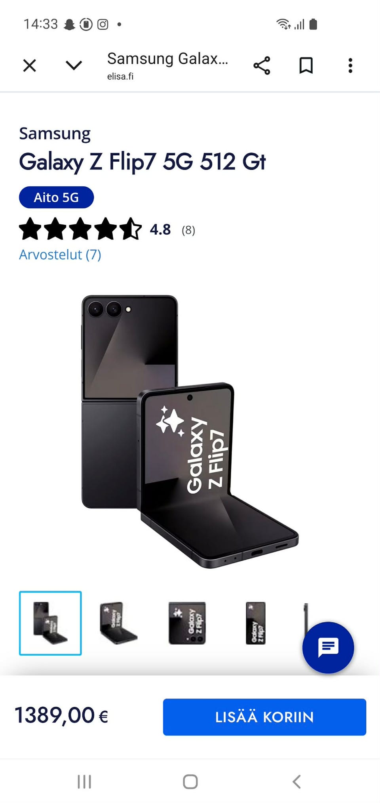The height and width of the screenshot is (803, 380).
Task: Select the second thumbnail of half-folded phone
Action: [118, 623]
